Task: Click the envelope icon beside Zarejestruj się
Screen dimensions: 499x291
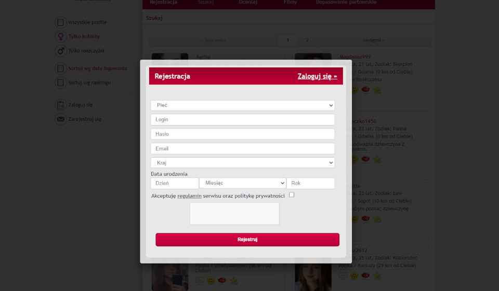Action: click(61, 119)
